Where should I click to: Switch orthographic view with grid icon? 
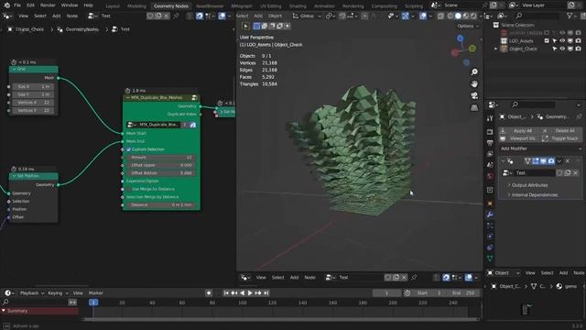pyautogui.click(x=474, y=108)
